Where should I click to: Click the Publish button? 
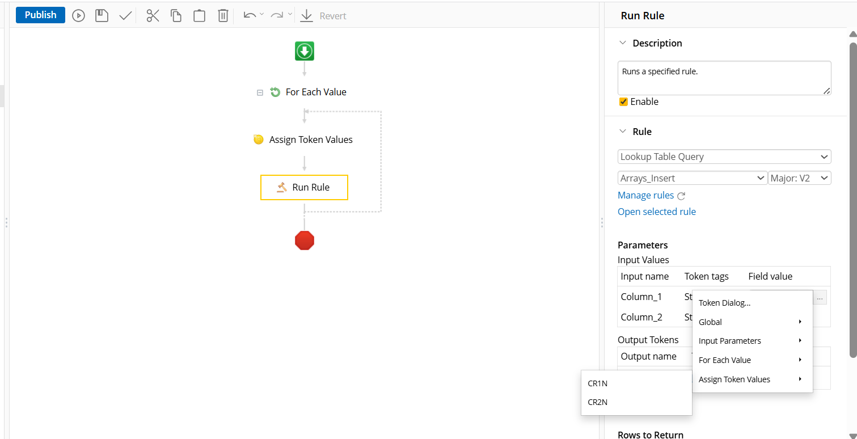pyautogui.click(x=40, y=15)
